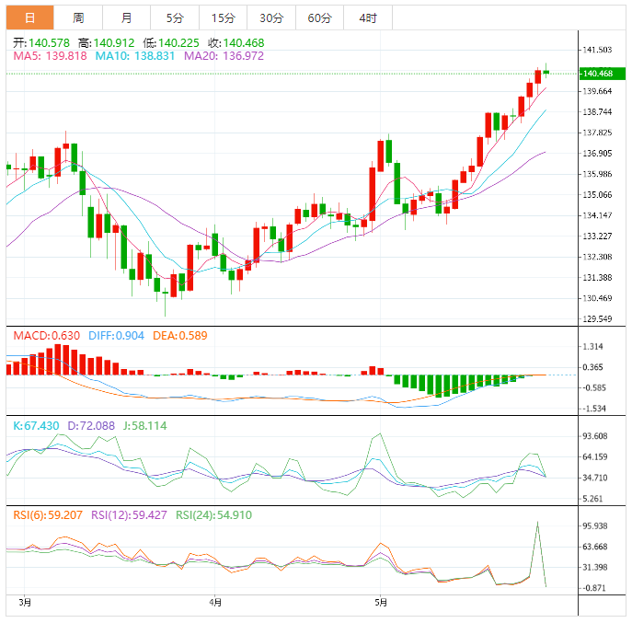Choose the 30分 interval tab
The width and height of the screenshot is (632, 623).
271,17
